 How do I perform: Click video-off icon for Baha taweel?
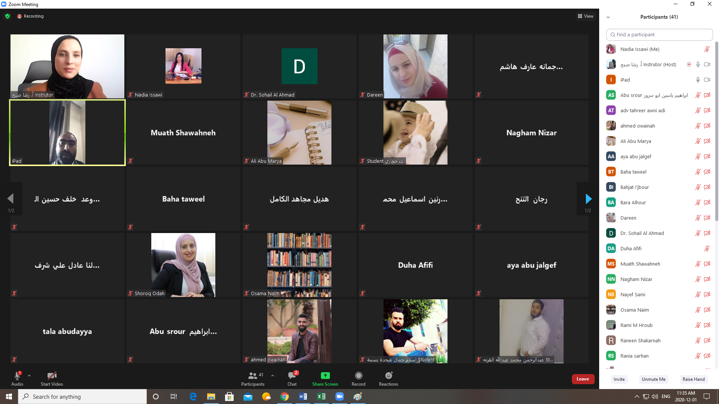[707, 172]
